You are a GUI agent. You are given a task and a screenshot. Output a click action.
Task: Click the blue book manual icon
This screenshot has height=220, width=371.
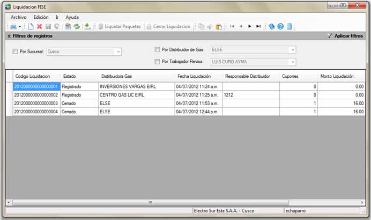pyautogui.click(x=272, y=26)
